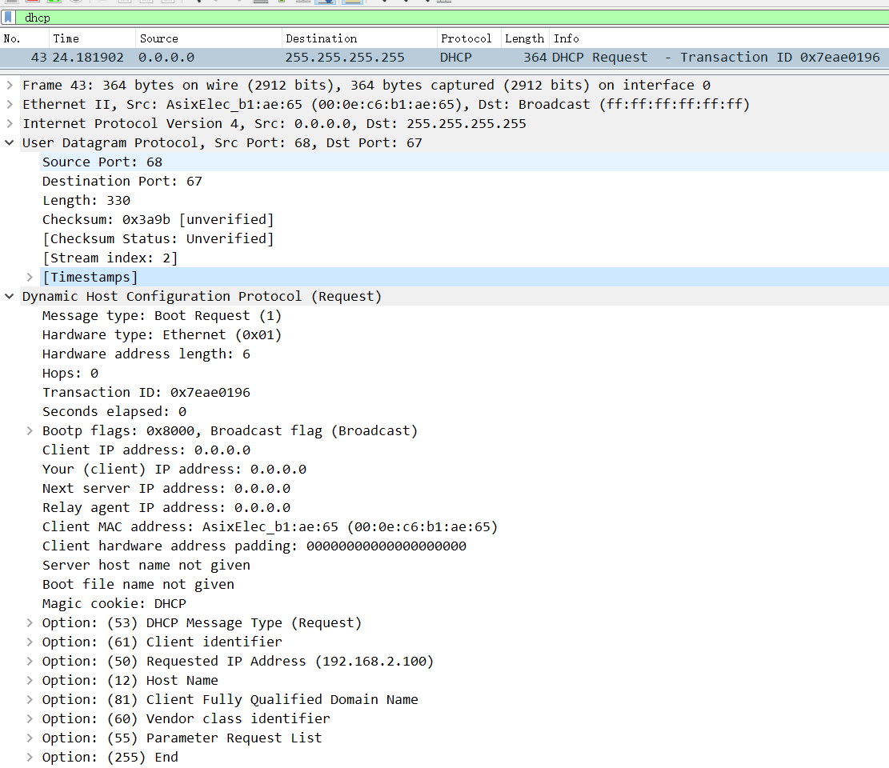Expand the Ethernet II section
The image size is (889, 768).
[9, 105]
